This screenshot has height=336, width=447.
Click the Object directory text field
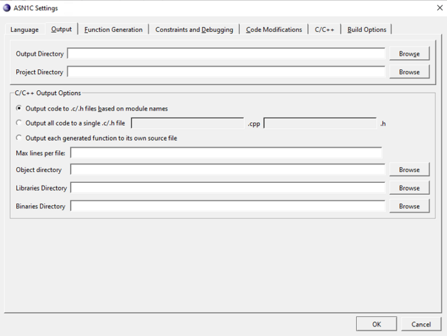click(x=228, y=169)
